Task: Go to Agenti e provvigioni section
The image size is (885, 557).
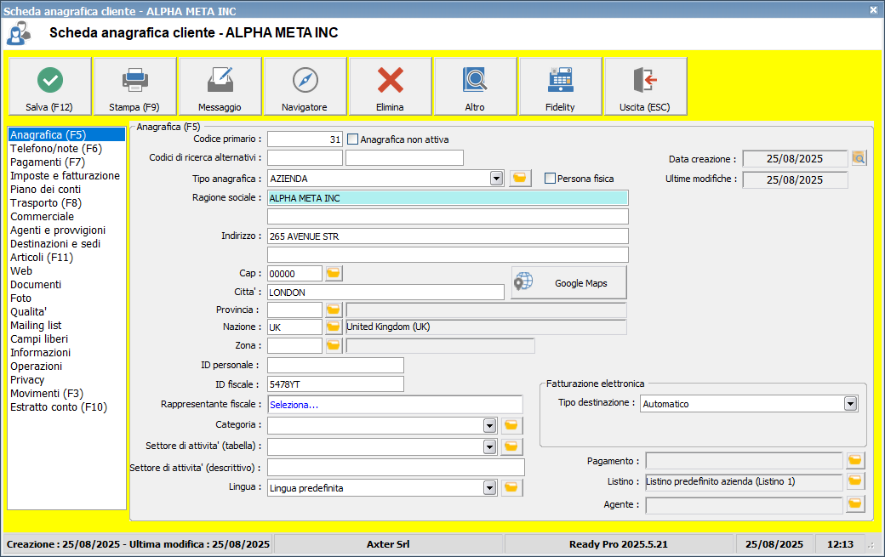Action: click(66, 230)
